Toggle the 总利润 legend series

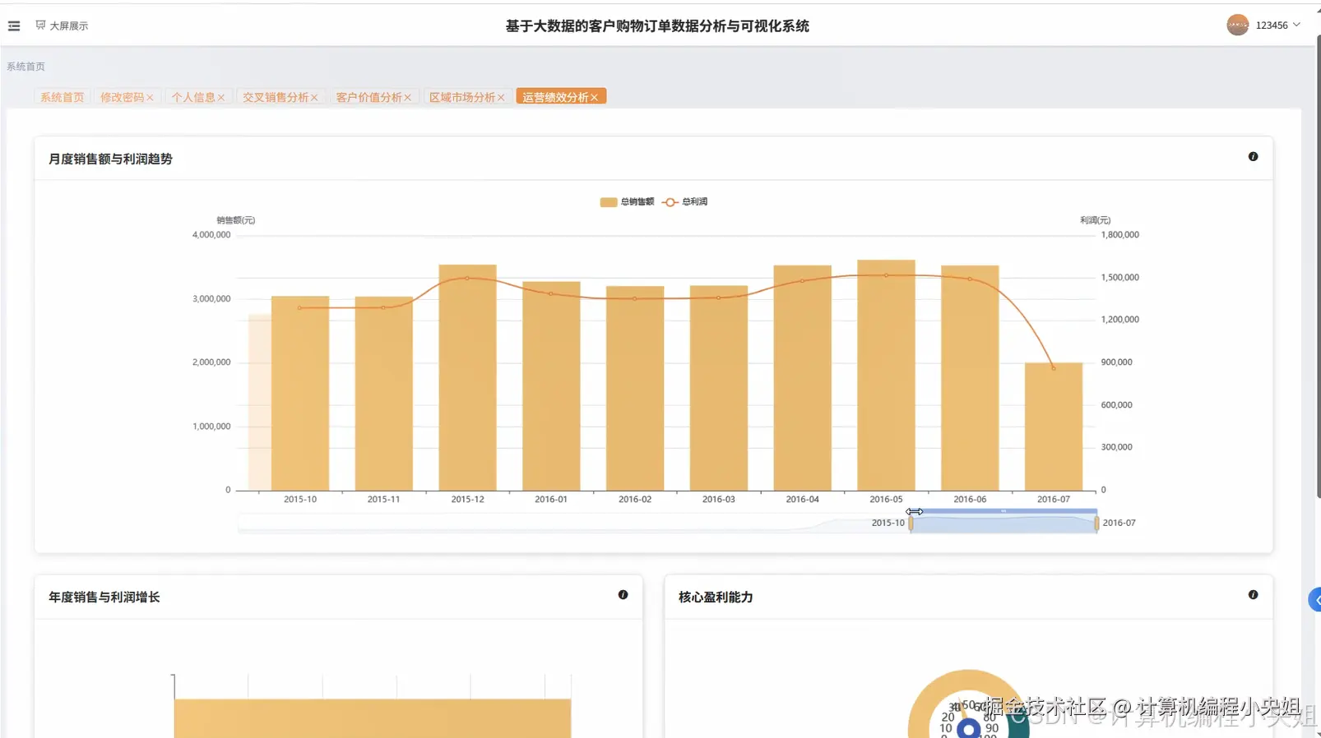[685, 202]
